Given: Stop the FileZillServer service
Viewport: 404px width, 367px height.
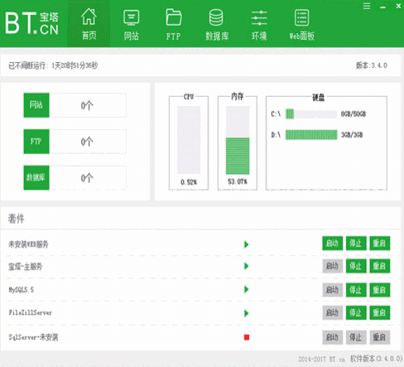Looking at the screenshot, I should click(356, 312).
